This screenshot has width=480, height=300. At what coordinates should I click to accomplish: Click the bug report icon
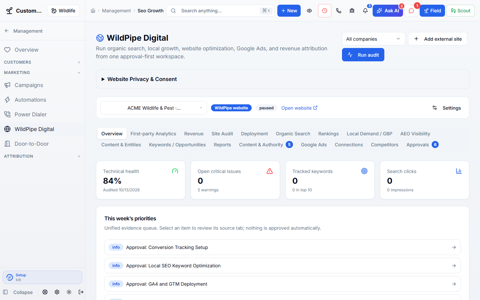pos(352,11)
